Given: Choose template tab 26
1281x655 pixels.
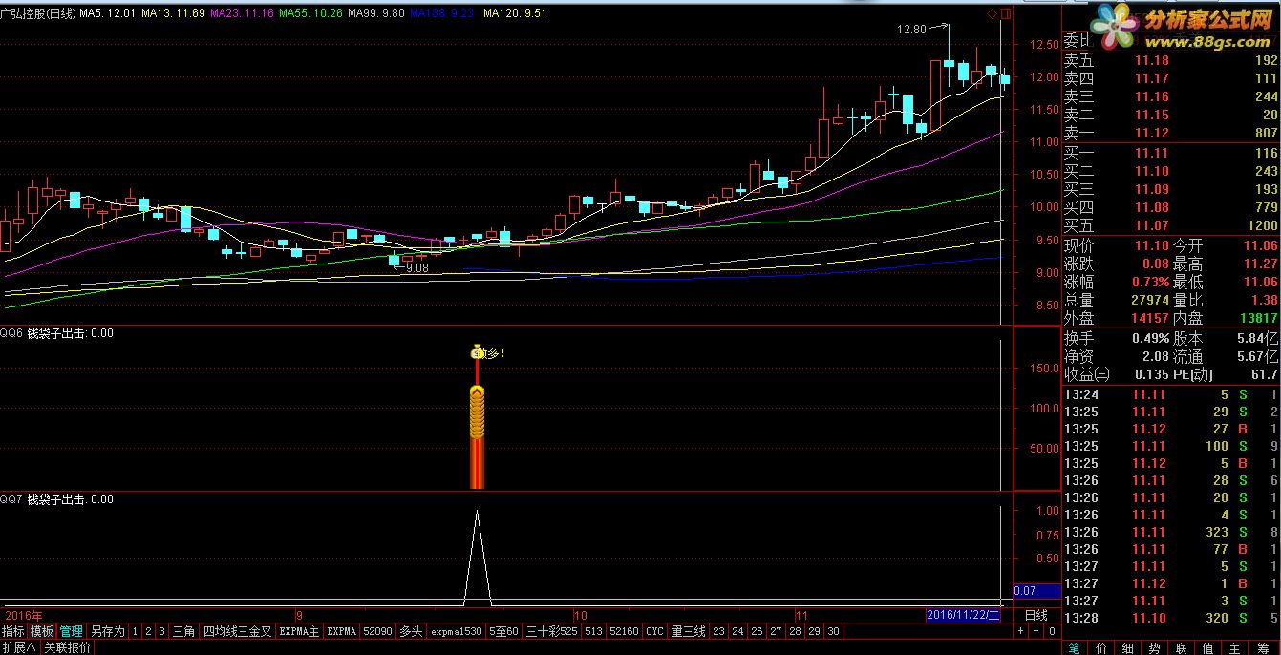Looking at the screenshot, I should (757, 631).
